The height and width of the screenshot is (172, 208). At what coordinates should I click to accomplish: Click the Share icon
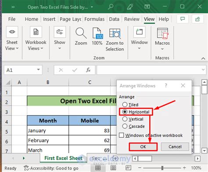(197, 19)
